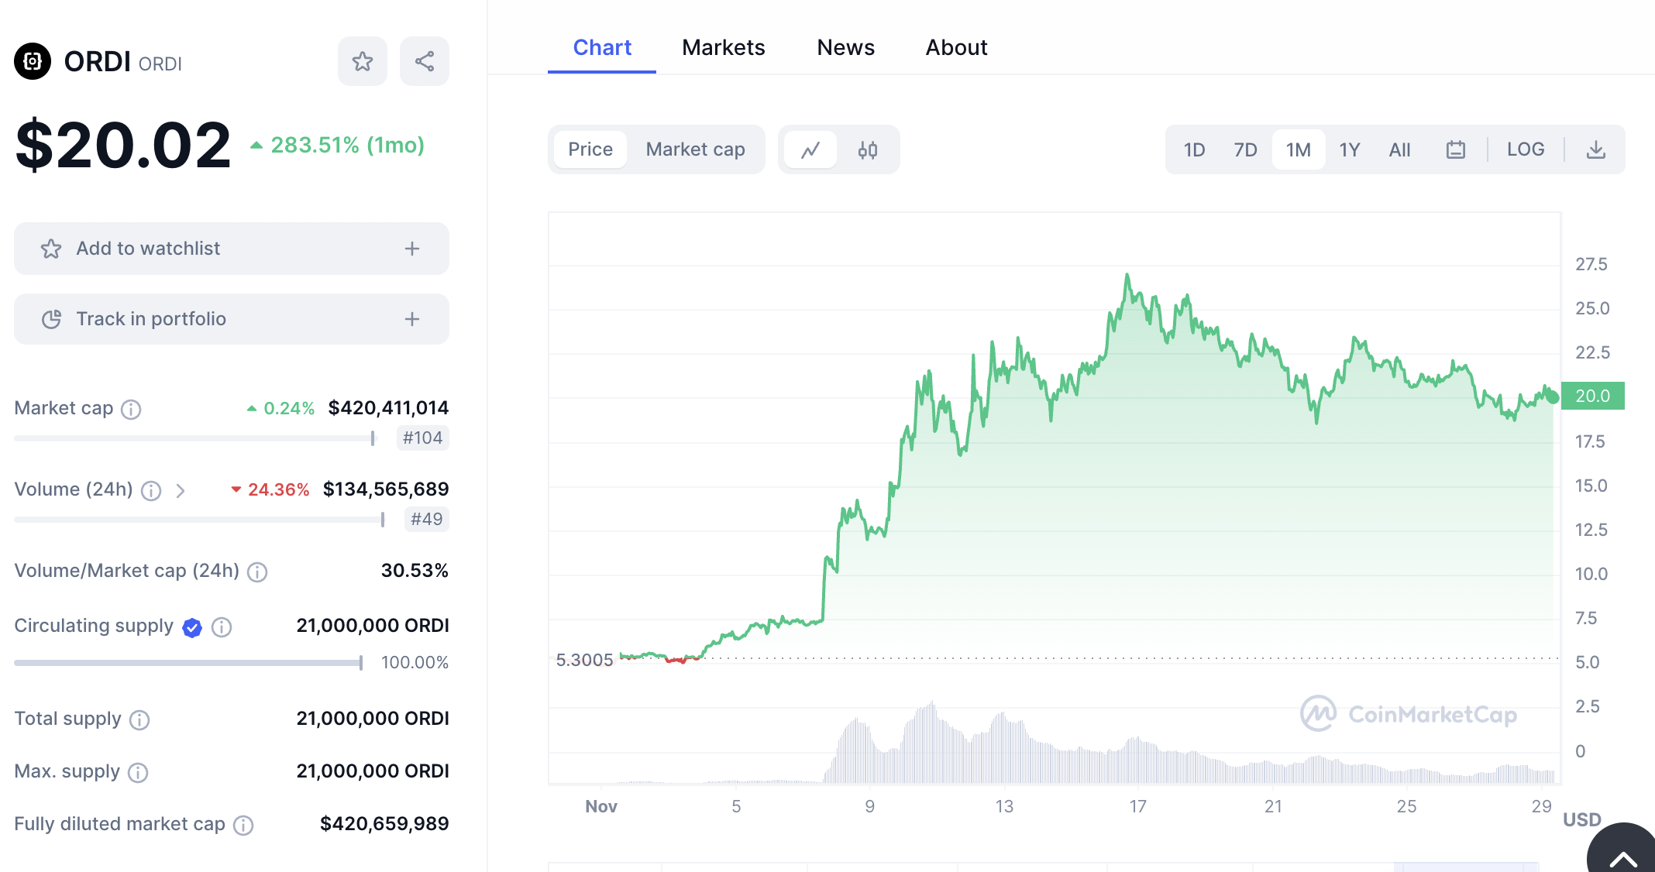Open the Markets tab
1655x872 pixels.
(723, 47)
